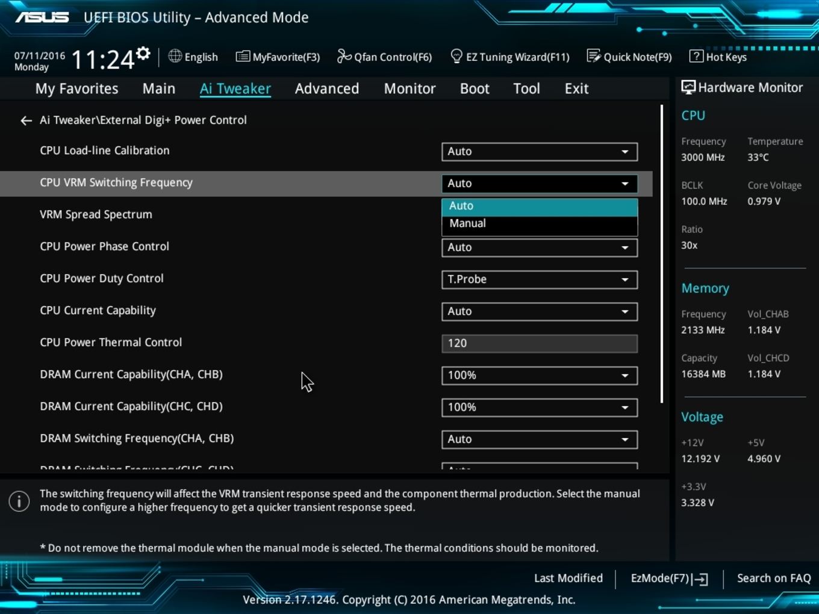Select Auto option in open list

point(540,206)
